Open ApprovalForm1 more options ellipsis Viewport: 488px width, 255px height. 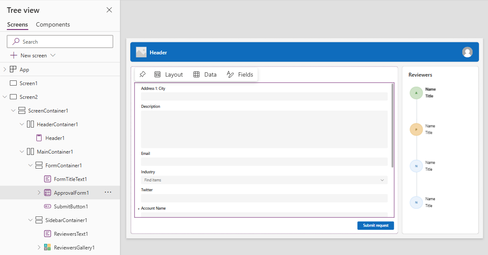(x=108, y=192)
